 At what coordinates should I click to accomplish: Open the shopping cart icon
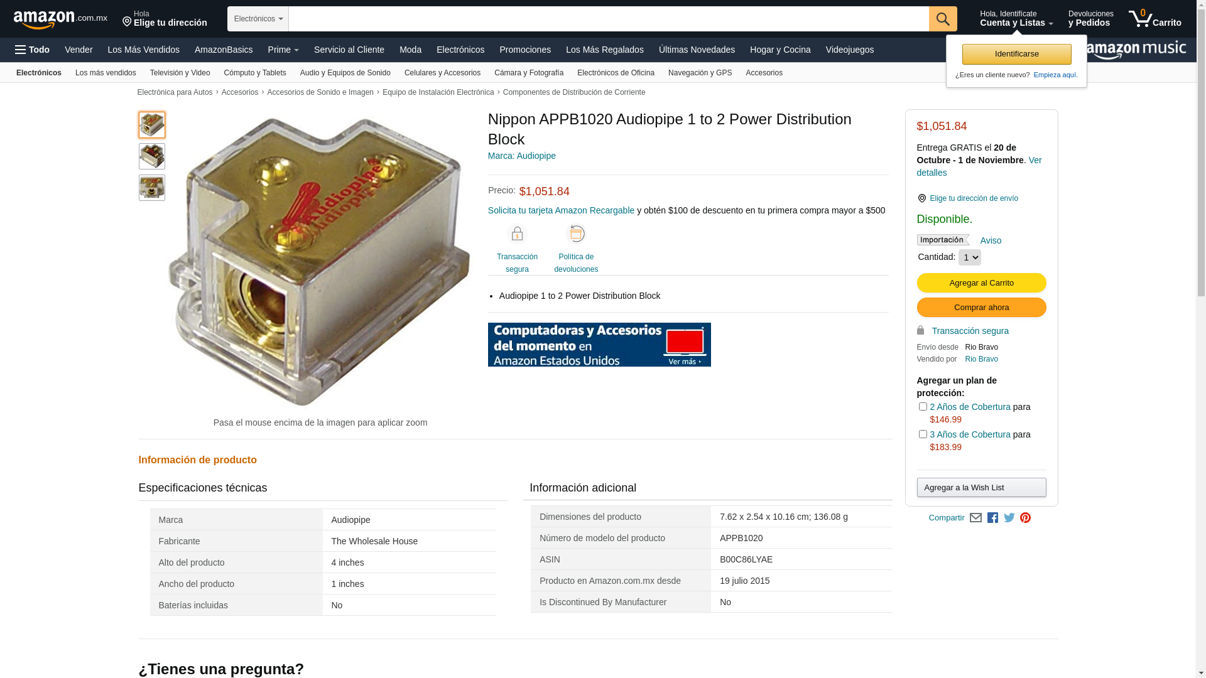(1154, 19)
